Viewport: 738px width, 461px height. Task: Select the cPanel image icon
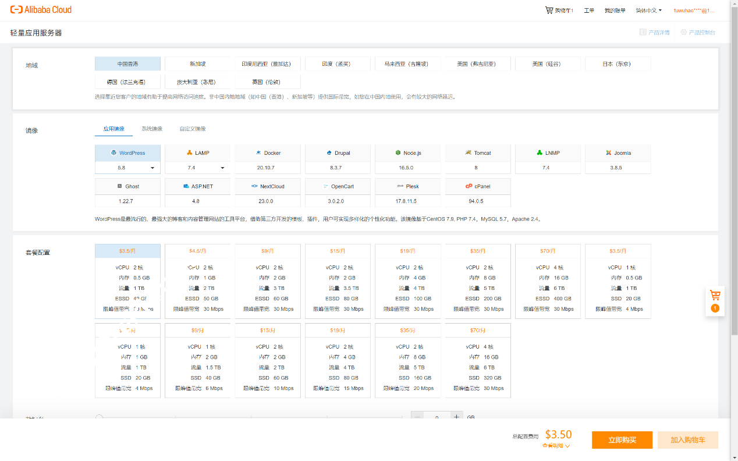click(469, 186)
